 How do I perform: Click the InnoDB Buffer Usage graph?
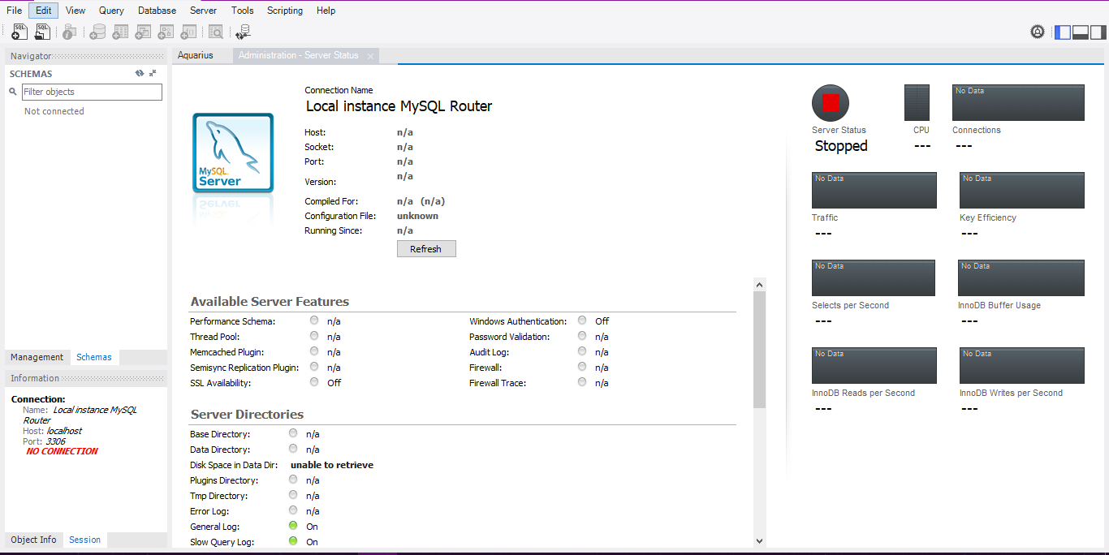1021,278
